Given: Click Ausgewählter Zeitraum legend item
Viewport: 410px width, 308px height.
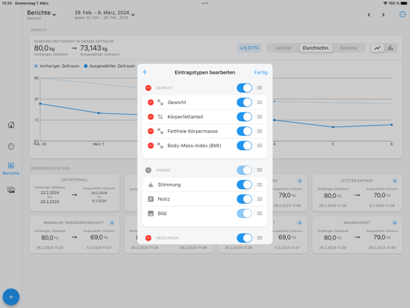Looking at the screenshot, I should [109, 66].
